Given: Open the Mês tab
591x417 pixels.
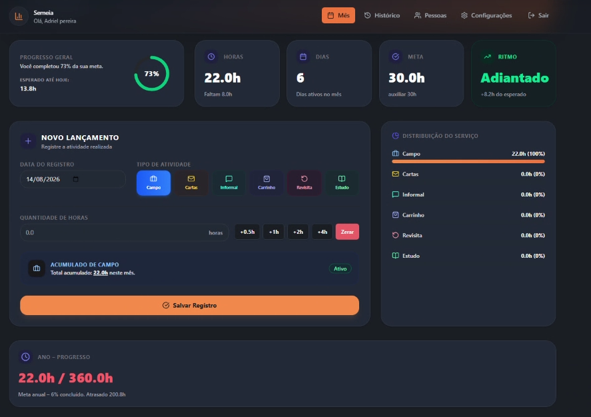Looking at the screenshot, I should pos(338,15).
